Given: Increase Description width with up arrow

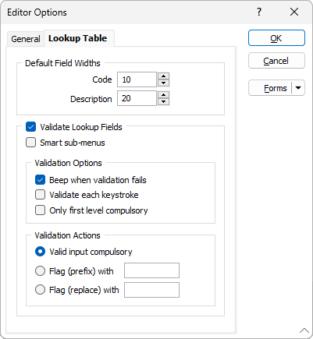Looking at the screenshot, I should point(163,95).
